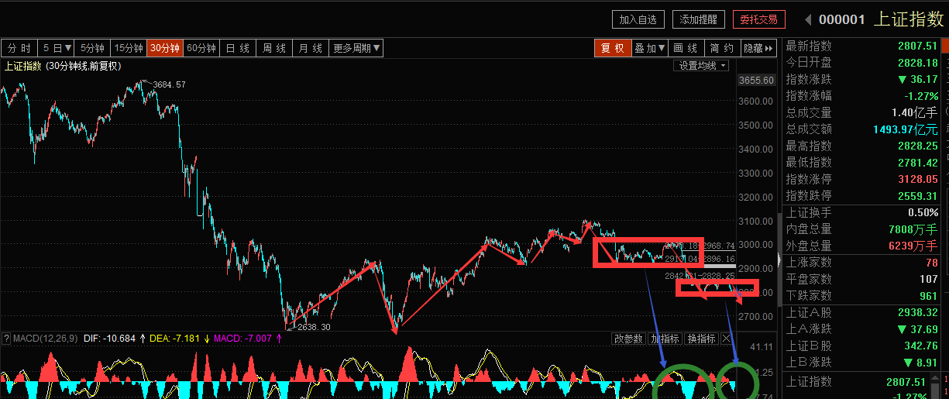This screenshot has width=949, height=399.
Task: Click the 指数涨幅 value -1.27%
Action: [921, 95]
